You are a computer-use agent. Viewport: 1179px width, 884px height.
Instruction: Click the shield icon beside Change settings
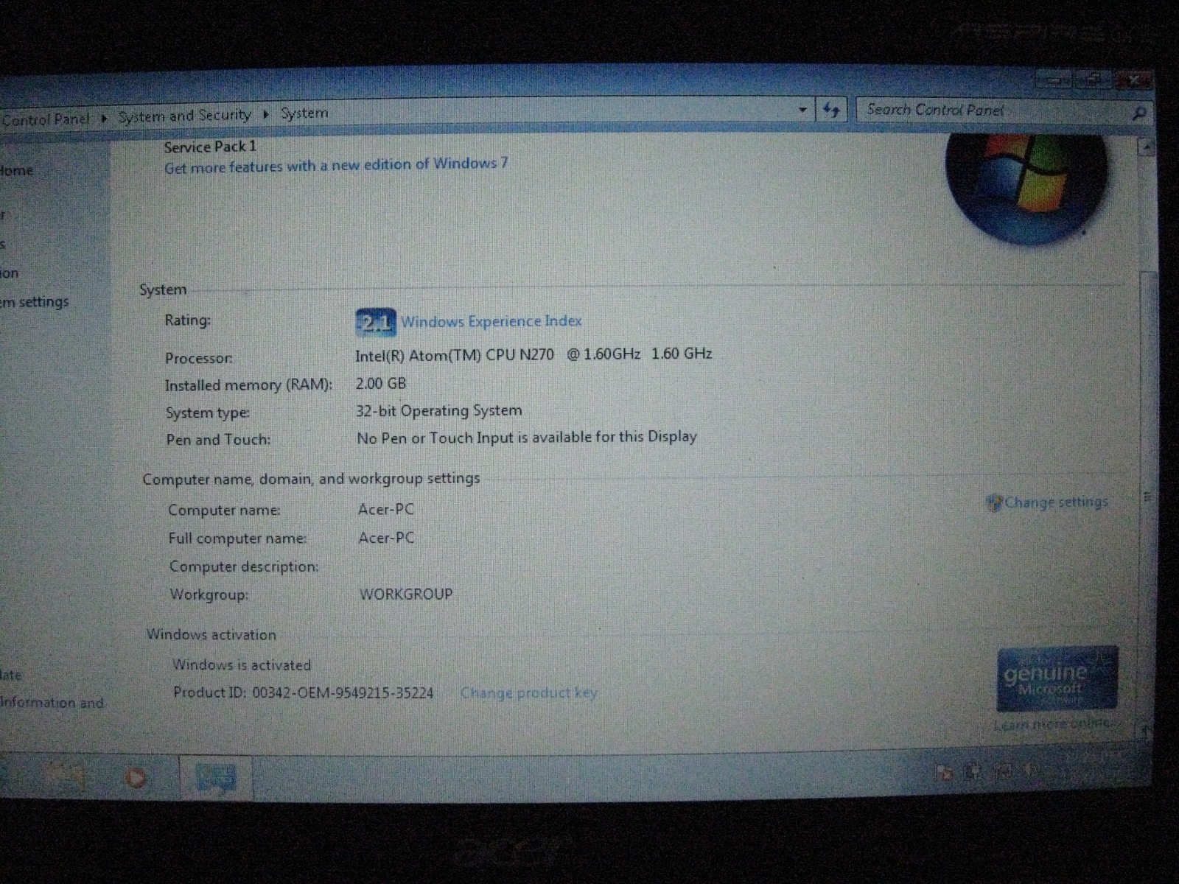(994, 502)
